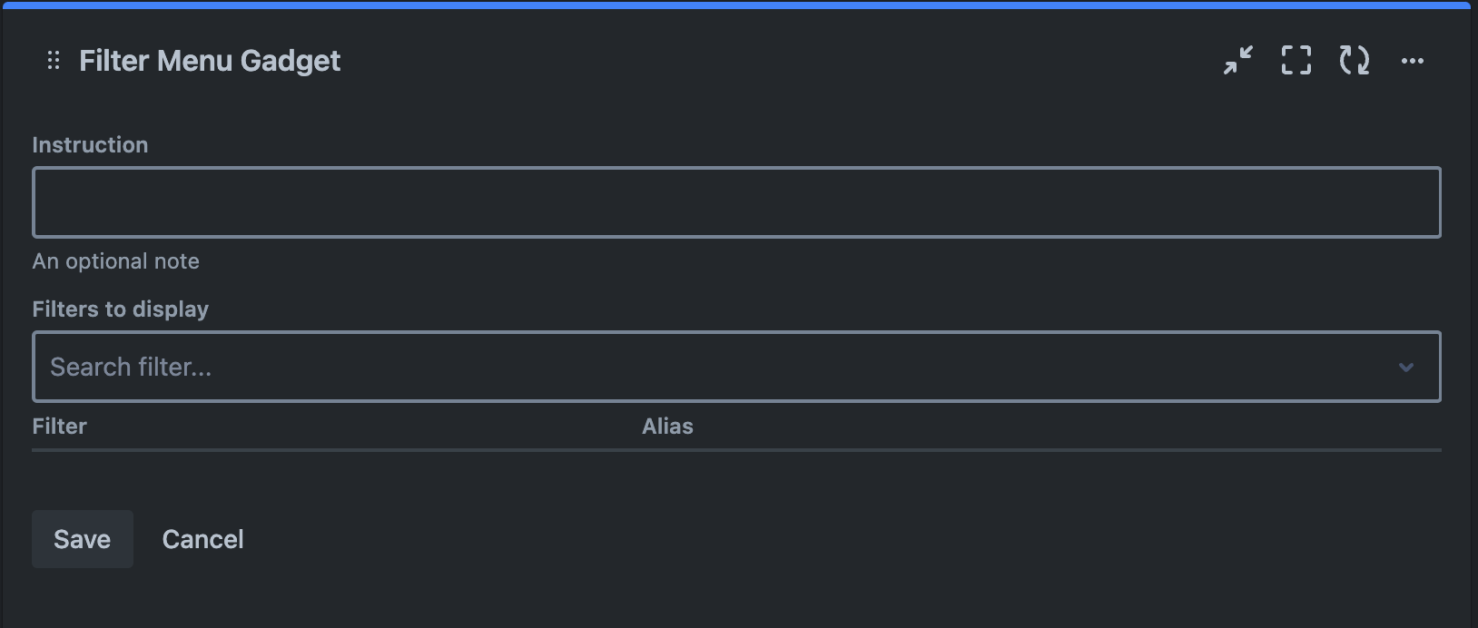1478x628 pixels.
Task: Select the Alias column header
Action: click(x=667, y=426)
